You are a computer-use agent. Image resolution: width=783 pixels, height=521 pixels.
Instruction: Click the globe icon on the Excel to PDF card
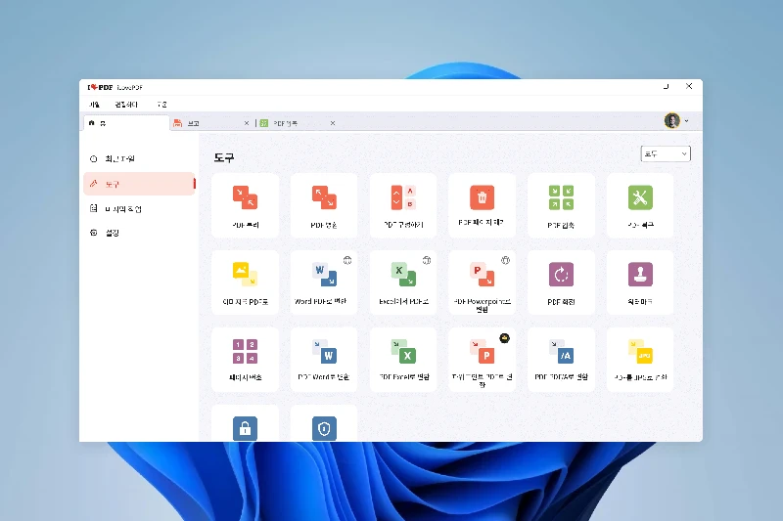click(x=427, y=260)
